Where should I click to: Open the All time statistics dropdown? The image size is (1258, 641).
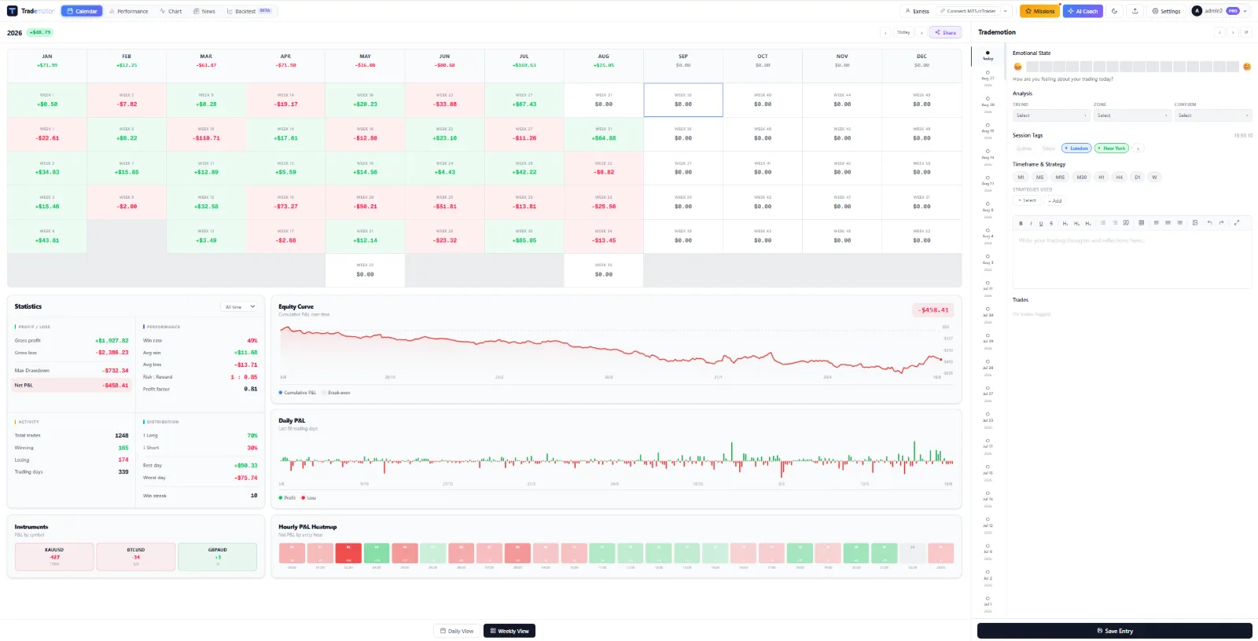click(x=240, y=306)
